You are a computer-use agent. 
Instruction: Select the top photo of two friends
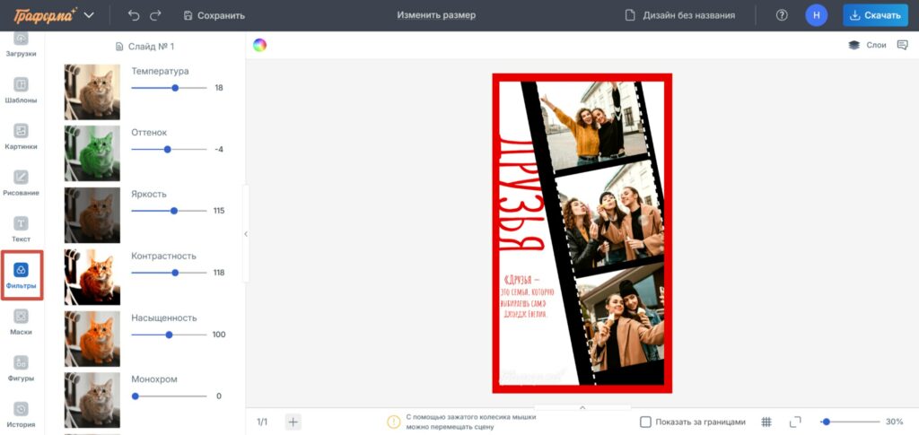(x=592, y=124)
